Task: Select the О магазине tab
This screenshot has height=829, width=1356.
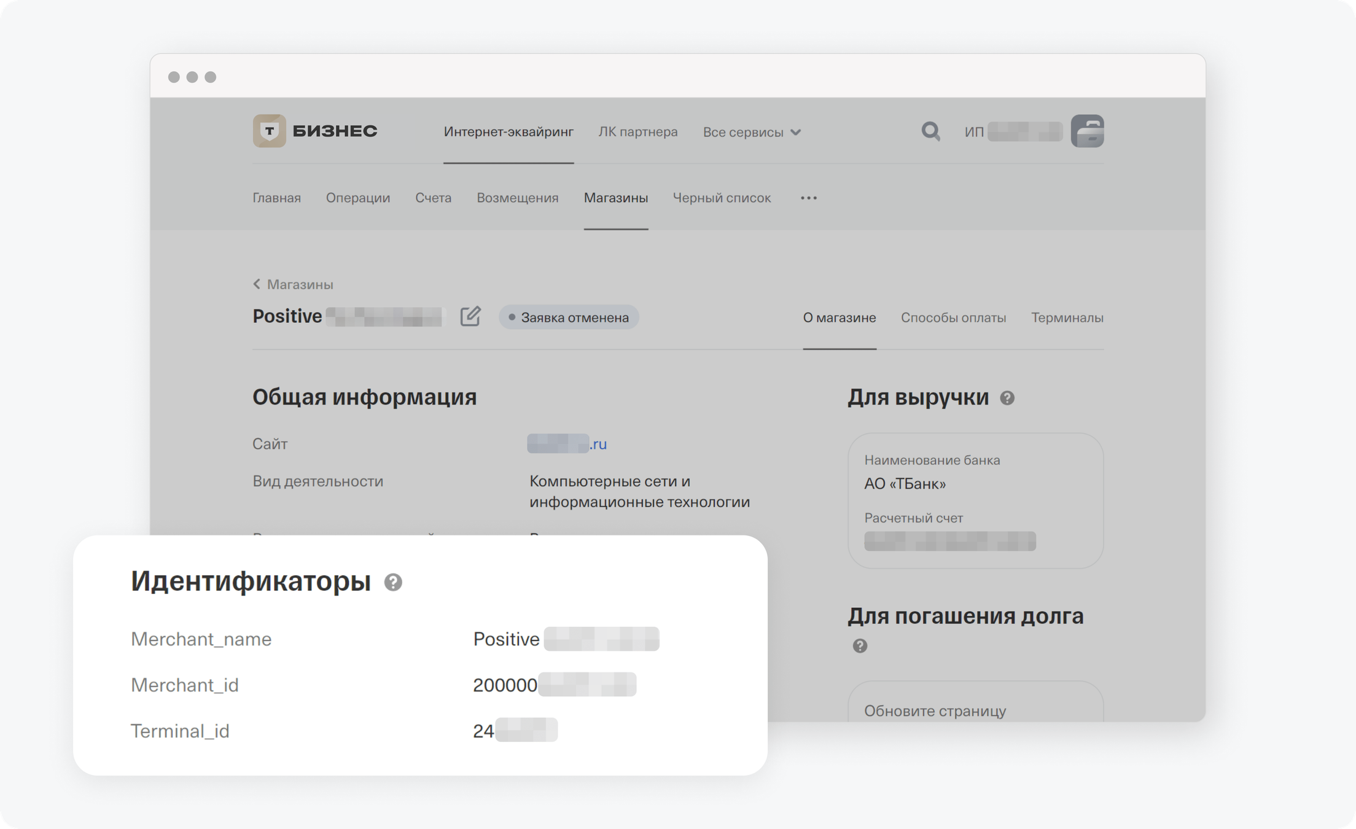Action: pos(839,317)
